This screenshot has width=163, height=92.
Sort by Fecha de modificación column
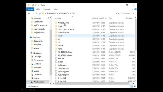click(99, 18)
